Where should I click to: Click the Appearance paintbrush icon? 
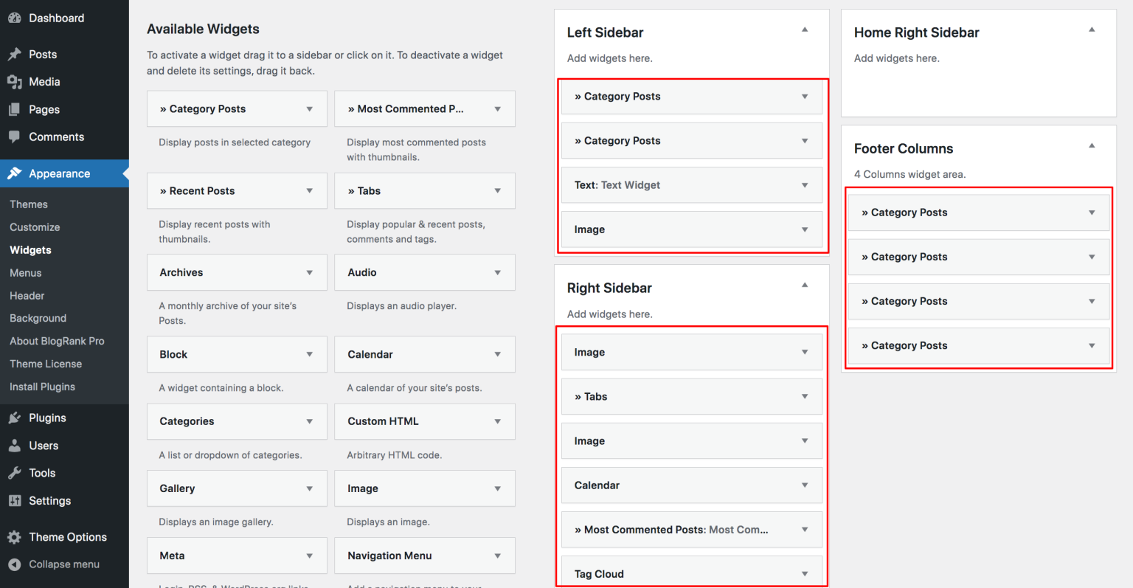pos(14,173)
